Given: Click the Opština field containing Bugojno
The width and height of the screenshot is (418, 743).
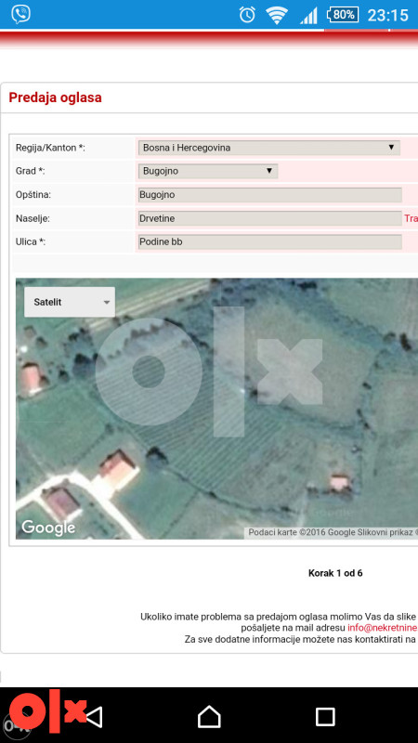Looking at the screenshot, I should click(269, 195).
